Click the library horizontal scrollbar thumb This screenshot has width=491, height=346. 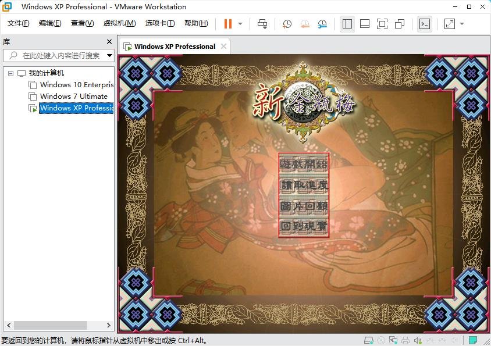point(51,325)
